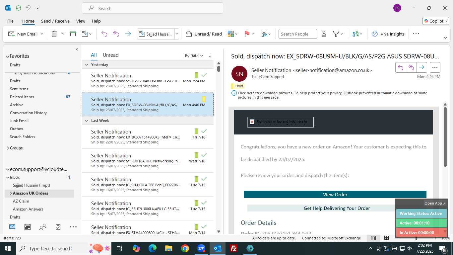
Task: Toggle completion check on Wed 7/16 message
Action: pyautogui.click(x=204, y=155)
